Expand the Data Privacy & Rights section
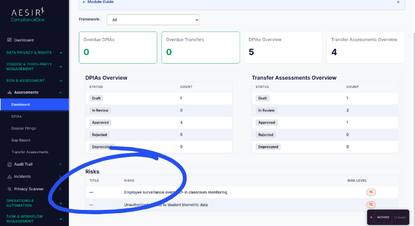 pos(61,52)
